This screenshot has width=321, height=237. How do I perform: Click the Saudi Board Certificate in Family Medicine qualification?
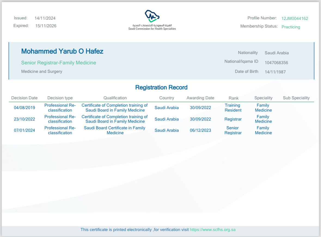115,130
